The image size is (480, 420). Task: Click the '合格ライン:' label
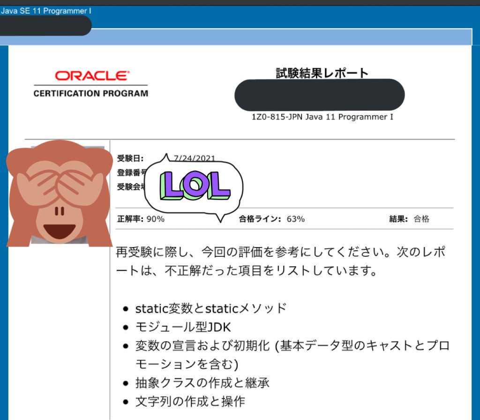click(x=260, y=219)
